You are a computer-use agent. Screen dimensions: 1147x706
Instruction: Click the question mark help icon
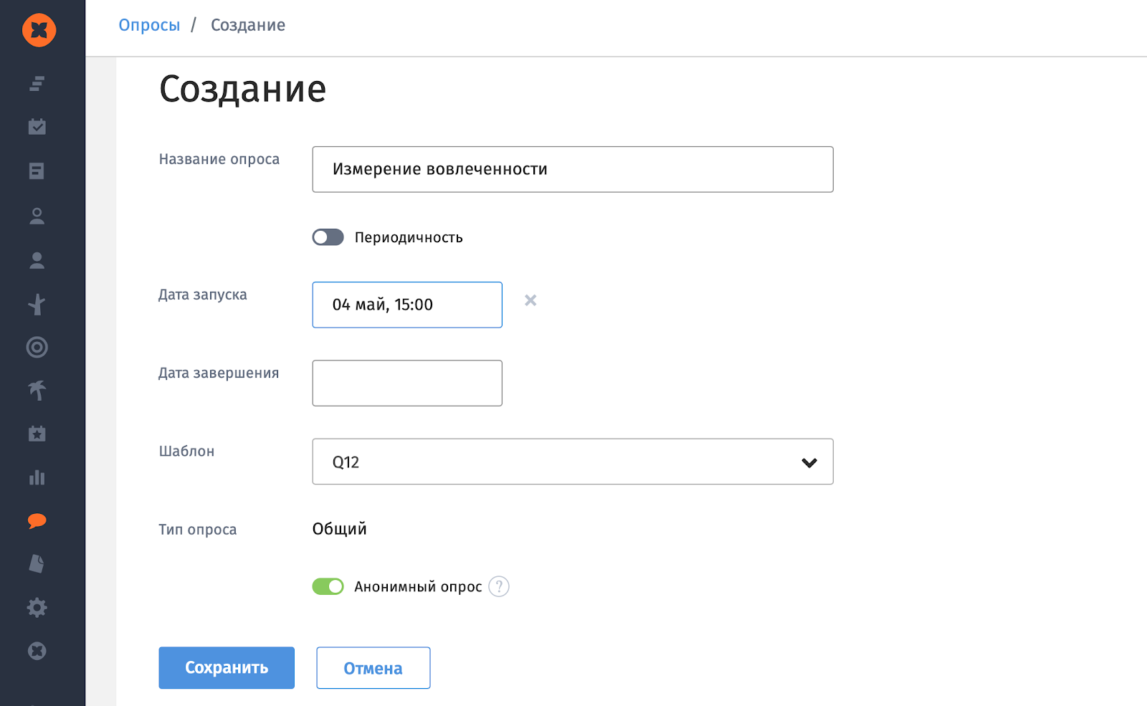click(x=499, y=586)
